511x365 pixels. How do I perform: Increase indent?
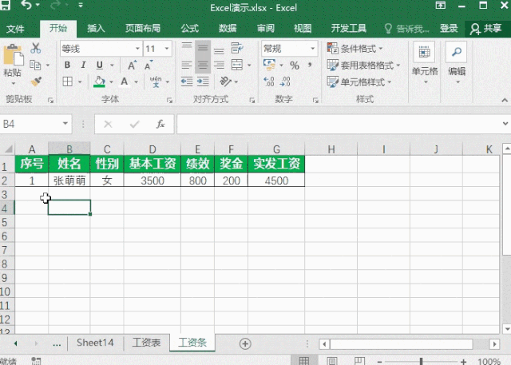pyautogui.click(x=203, y=81)
